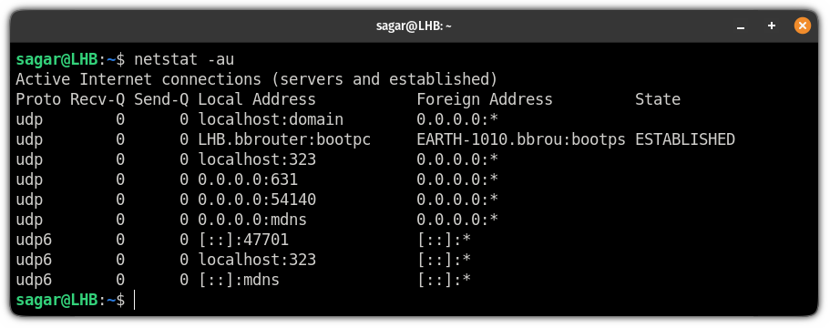Click the 'Local Address' column header
This screenshot has height=328, width=830.
tap(257, 99)
